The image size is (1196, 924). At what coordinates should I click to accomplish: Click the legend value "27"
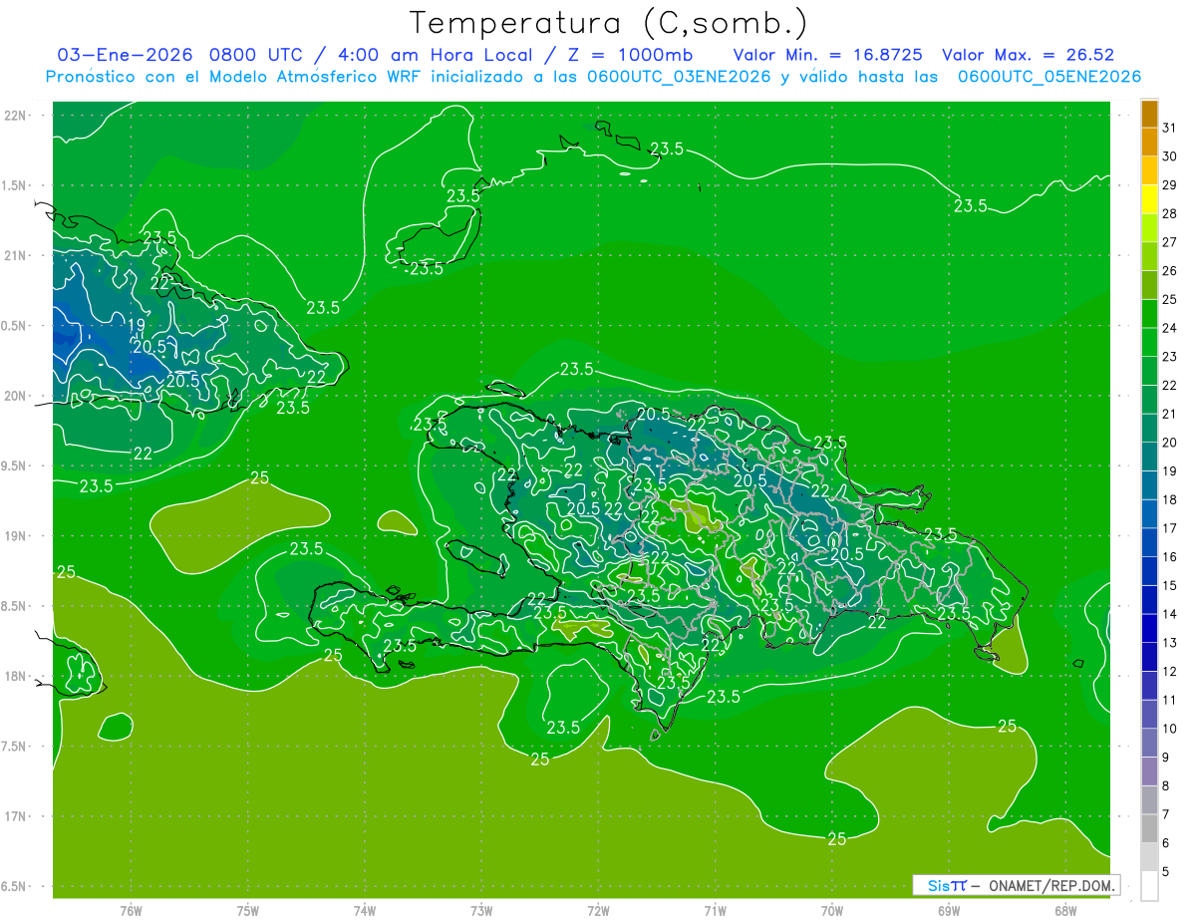point(1170,242)
